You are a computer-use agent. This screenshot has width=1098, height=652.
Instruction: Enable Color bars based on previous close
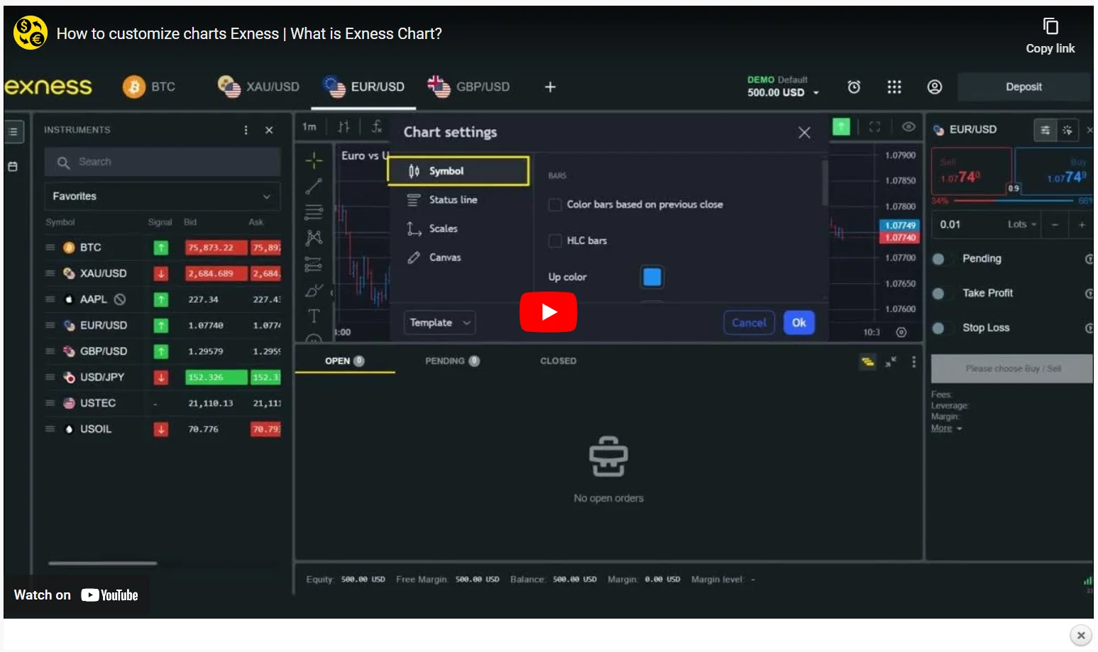click(555, 204)
